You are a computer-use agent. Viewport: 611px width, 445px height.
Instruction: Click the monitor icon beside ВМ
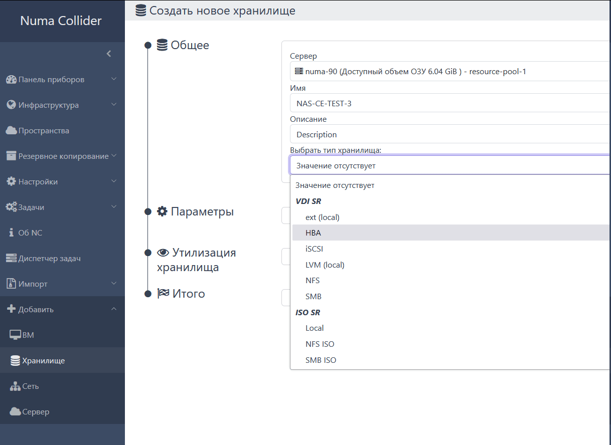tap(15, 335)
